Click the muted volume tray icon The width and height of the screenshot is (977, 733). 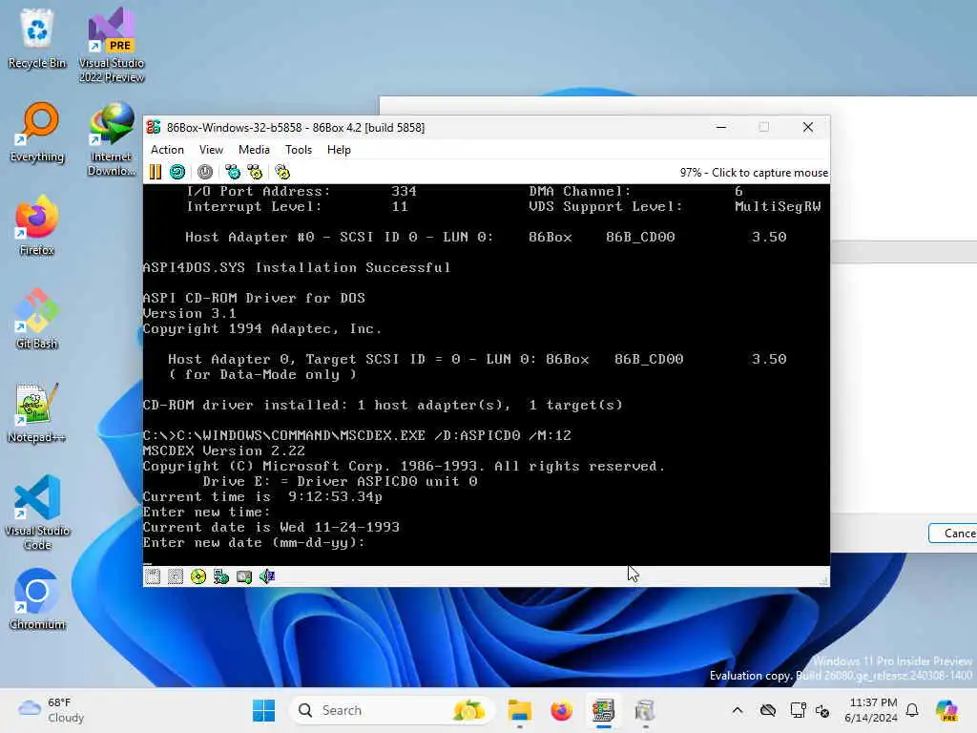(822, 710)
